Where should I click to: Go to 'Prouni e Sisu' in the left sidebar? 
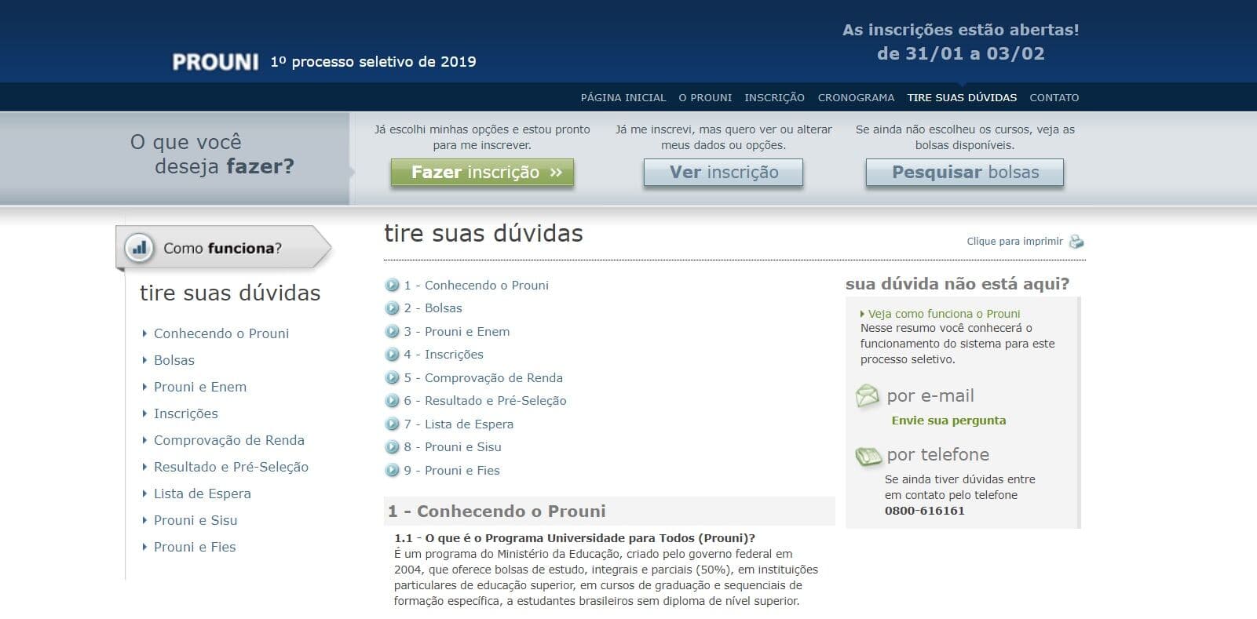pos(195,520)
